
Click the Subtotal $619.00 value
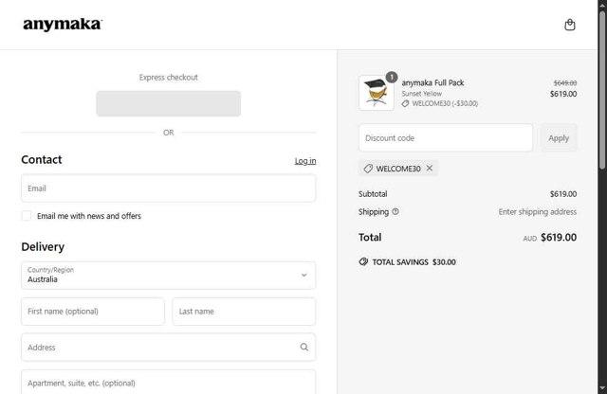click(x=563, y=194)
